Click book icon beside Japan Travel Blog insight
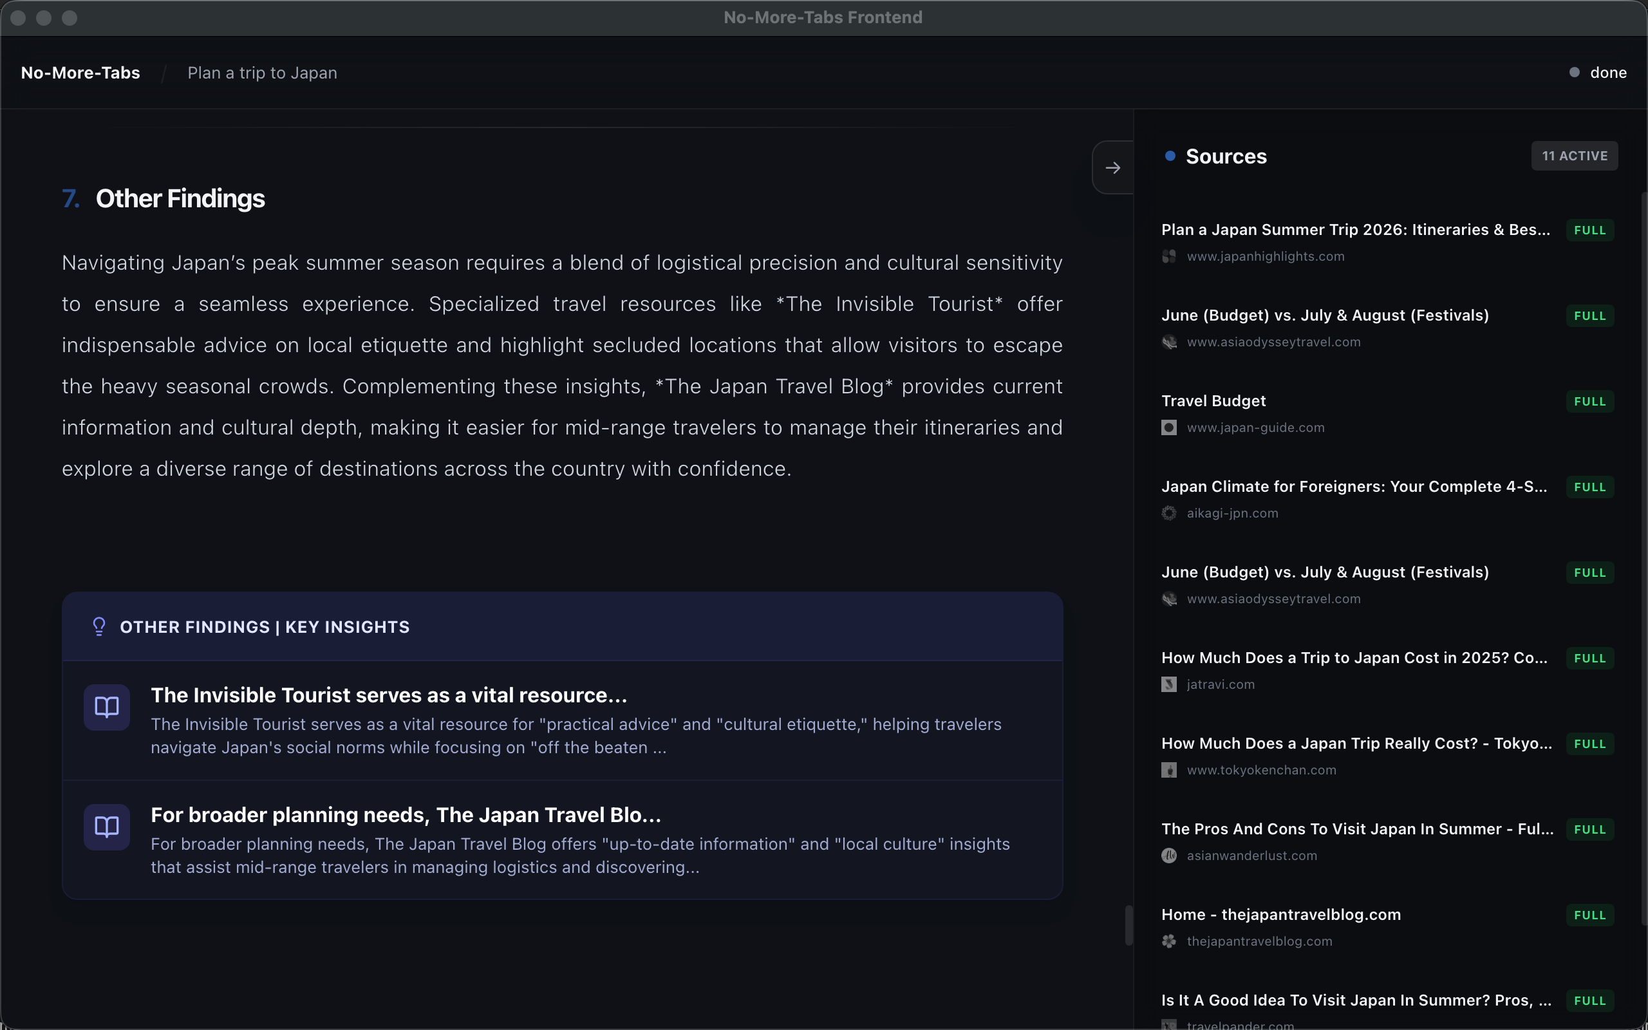The image size is (1648, 1030). 107,827
